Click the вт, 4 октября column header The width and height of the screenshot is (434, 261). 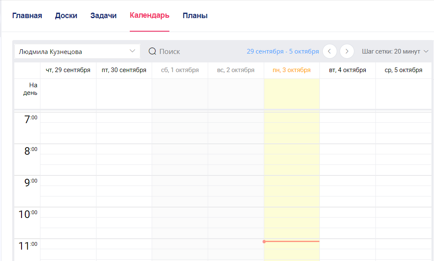(348, 70)
